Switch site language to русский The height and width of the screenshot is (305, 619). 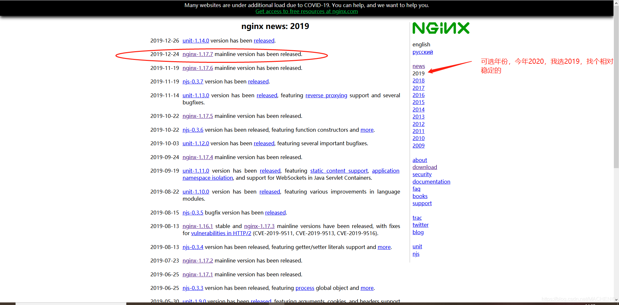click(x=422, y=52)
